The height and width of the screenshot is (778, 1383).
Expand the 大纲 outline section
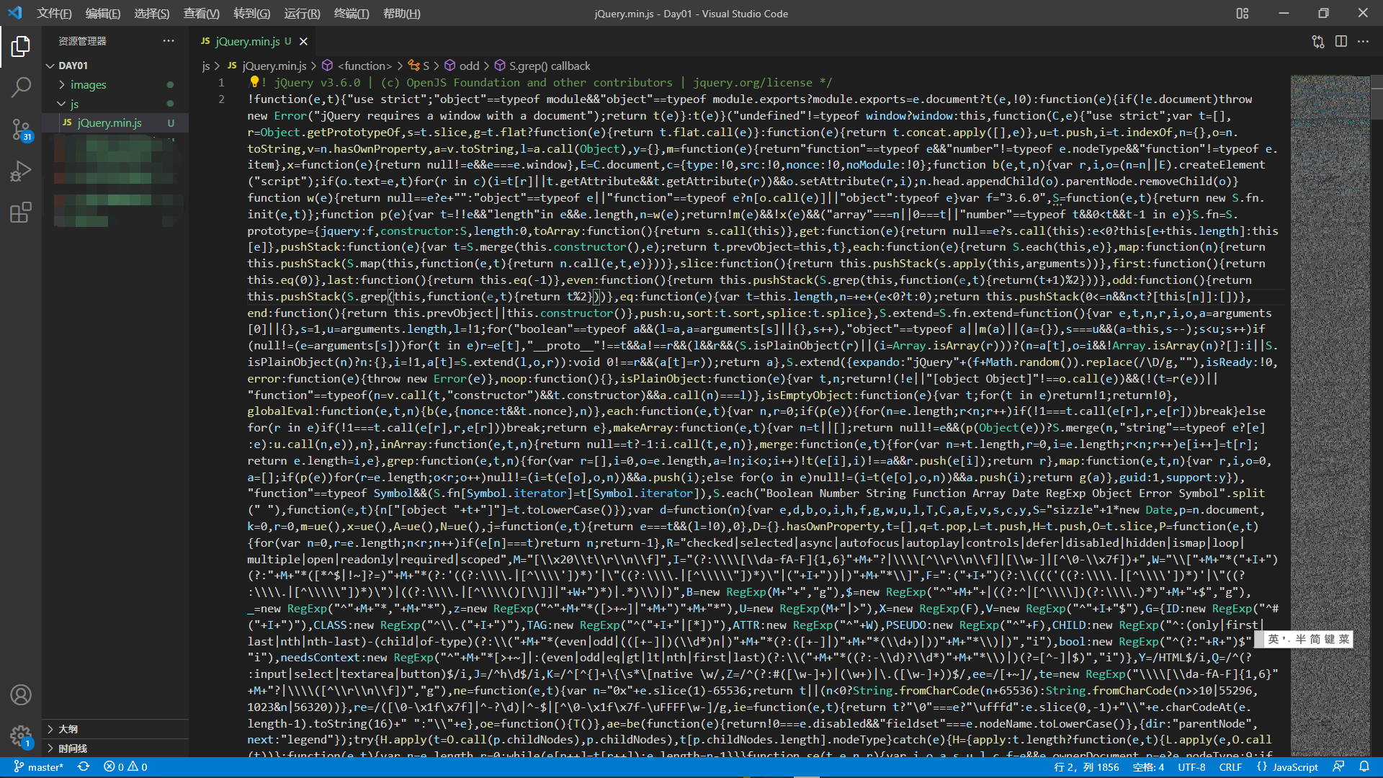point(115,729)
